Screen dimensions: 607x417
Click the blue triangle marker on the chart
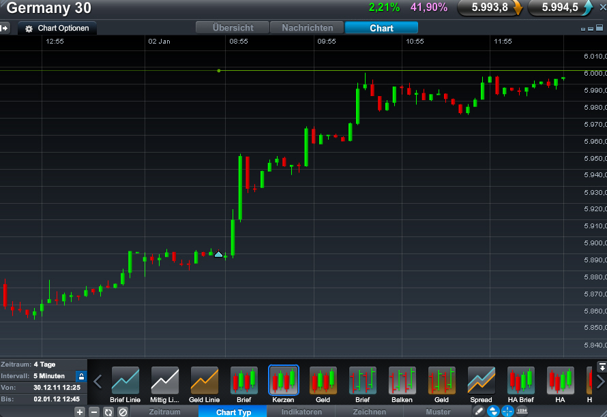218,255
